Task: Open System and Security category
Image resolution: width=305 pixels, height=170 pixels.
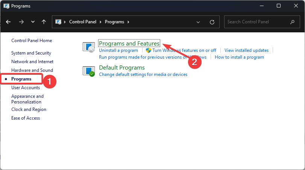Action: tap(31, 53)
